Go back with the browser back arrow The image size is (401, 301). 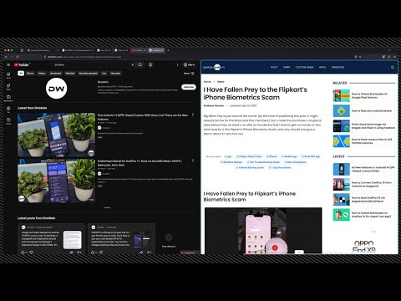click(6, 57)
